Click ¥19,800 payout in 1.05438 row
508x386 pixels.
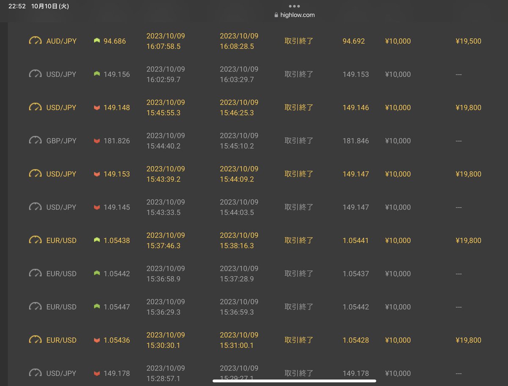[x=468, y=240]
